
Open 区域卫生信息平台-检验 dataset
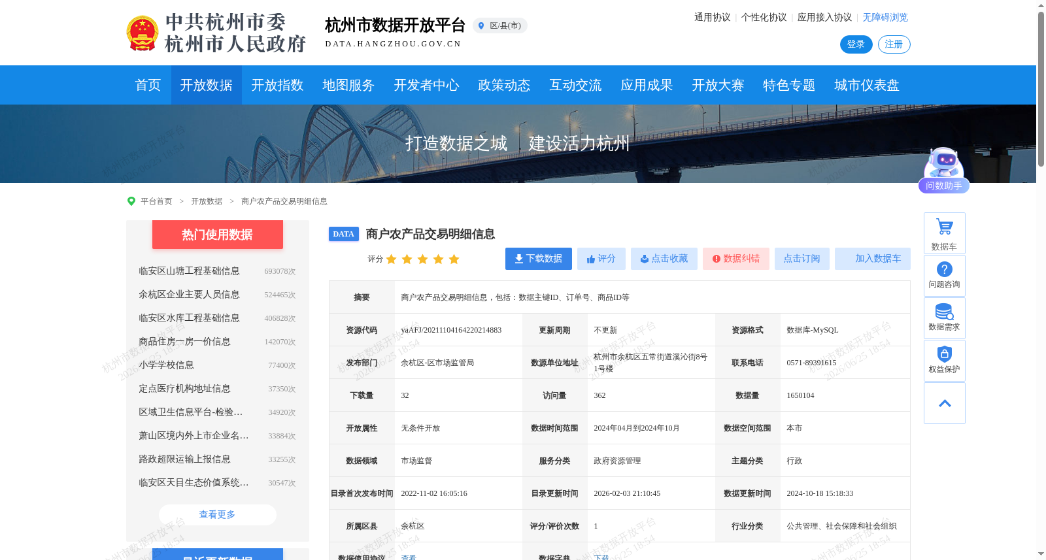pyautogui.click(x=191, y=412)
